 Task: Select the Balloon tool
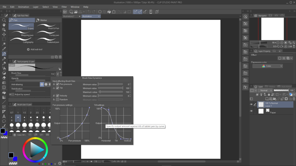(x=4, y=121)
